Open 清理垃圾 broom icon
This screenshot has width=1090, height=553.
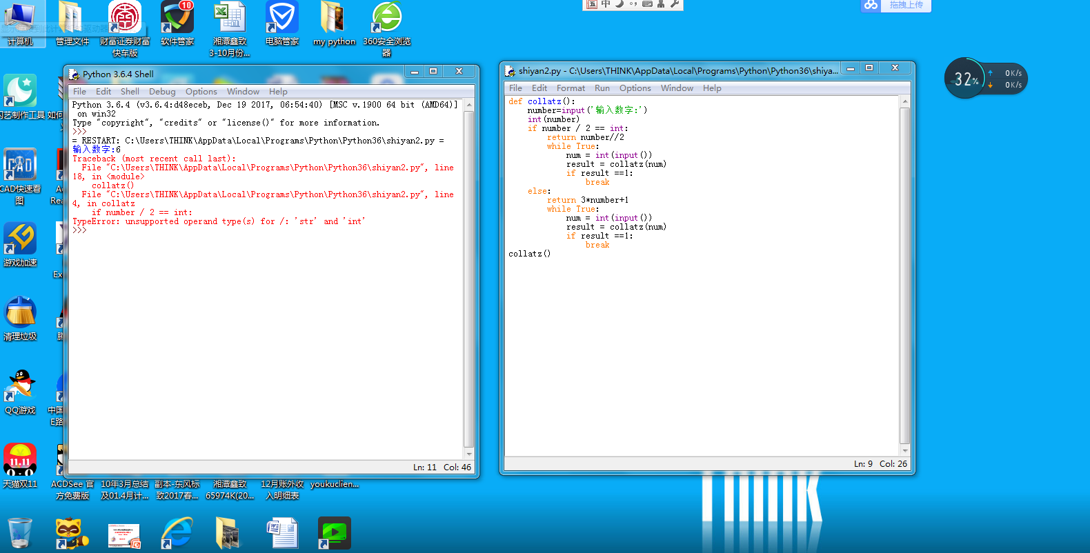pos(20,318)
